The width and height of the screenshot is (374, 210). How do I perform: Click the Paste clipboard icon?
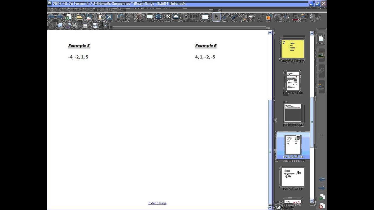[101, 17]
